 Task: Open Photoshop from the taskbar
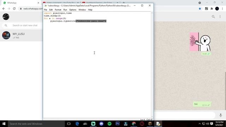(x=118, y=124)
